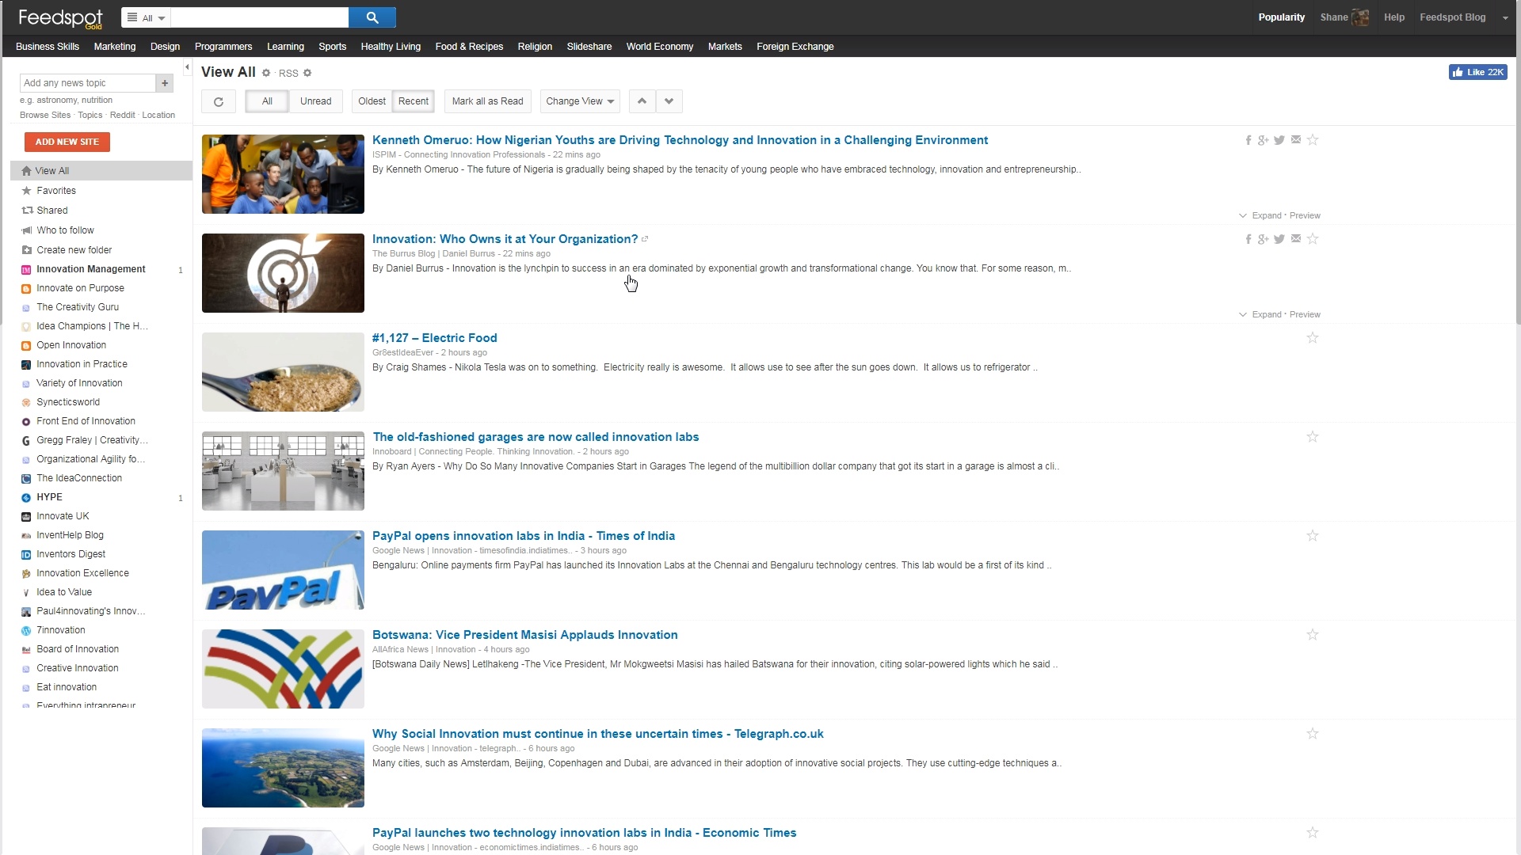Open the Change View dropdown
1521x855 pixels.
tap(580, 101)
